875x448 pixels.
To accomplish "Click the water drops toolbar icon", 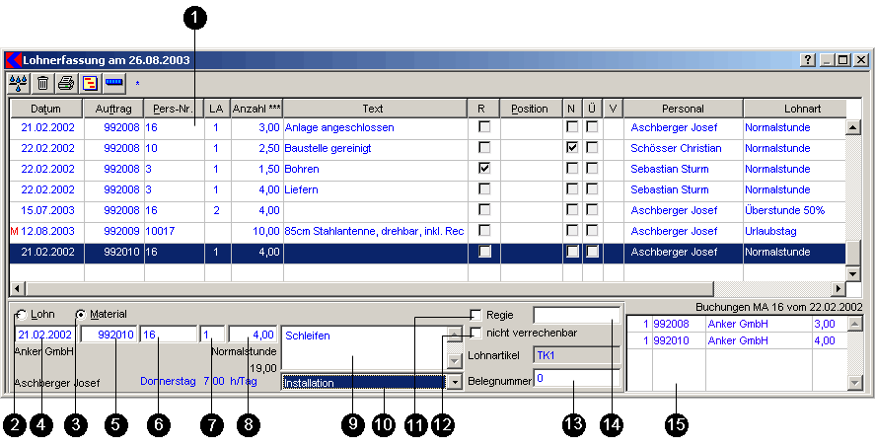I will [19, 83].
